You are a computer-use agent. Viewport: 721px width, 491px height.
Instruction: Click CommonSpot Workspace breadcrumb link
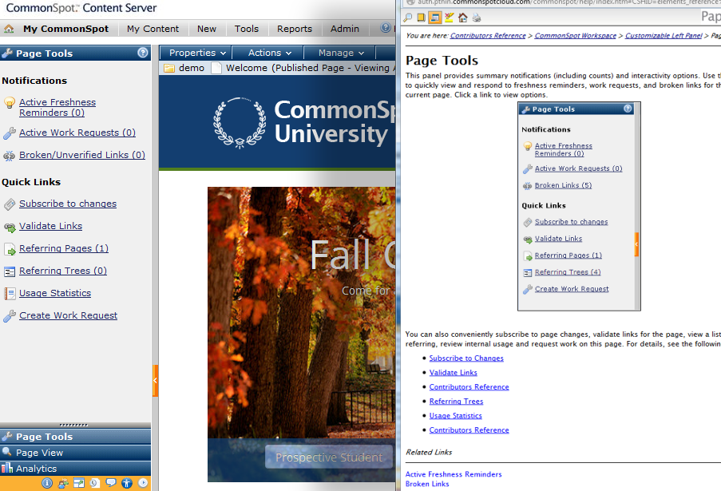tap(575, 36)
